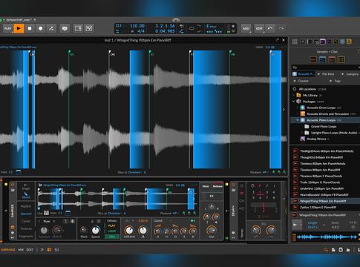Click the browser search field
Screen dimensions: 360x267
click(x=325, y=67)
